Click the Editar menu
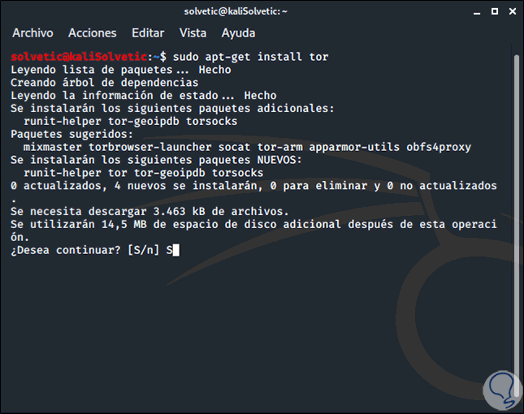 coord(147,33)
